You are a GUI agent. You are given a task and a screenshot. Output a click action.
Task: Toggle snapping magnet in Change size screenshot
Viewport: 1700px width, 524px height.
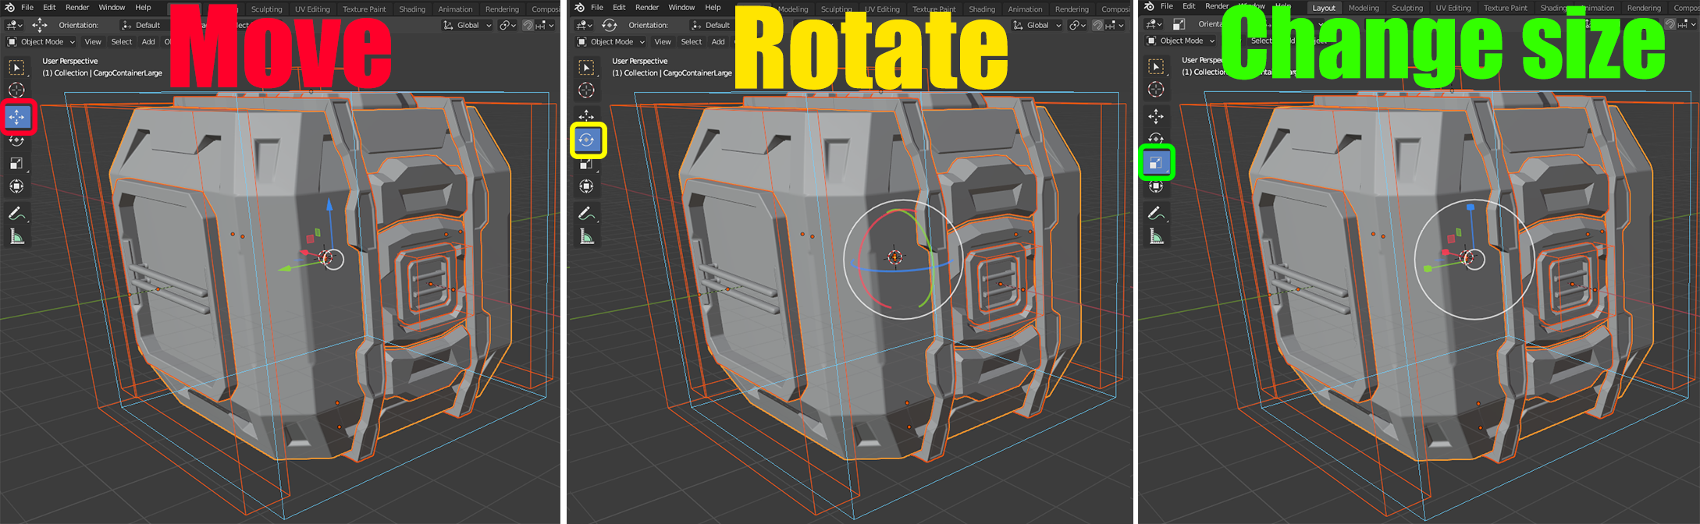[x=1669, y=24]
